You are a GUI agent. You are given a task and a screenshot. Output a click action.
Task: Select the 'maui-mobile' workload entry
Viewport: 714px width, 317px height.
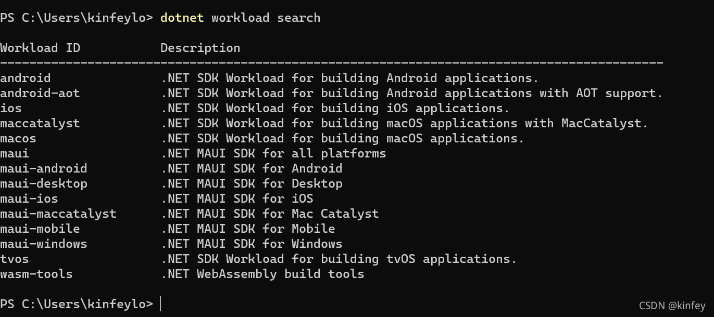coord(40,229)
